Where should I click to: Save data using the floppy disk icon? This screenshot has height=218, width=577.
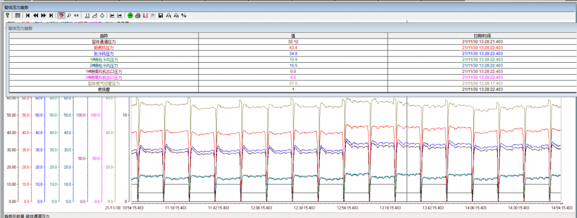click(x=161, y=16)
